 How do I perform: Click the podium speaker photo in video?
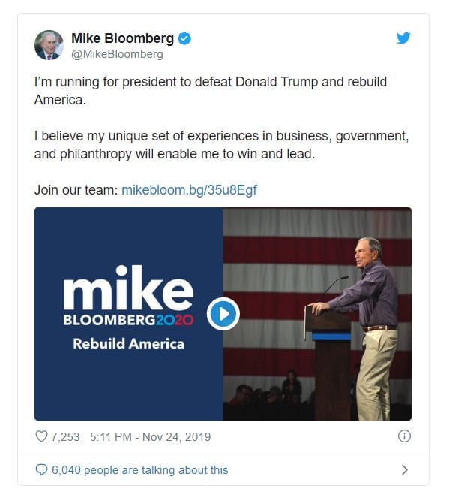317,314
